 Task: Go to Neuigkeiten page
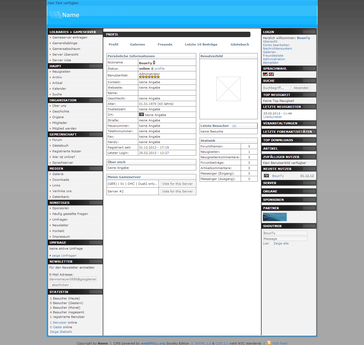click(x=61, y=72)
